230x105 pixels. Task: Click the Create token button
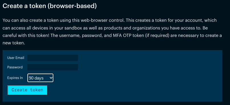(27, 90)
